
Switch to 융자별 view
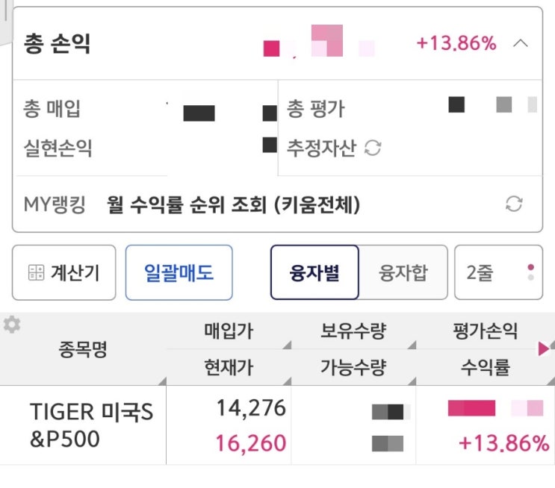coord(314,272)
